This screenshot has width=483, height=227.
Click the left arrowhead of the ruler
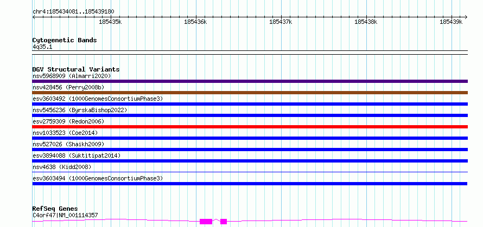[x=34, y=17]
